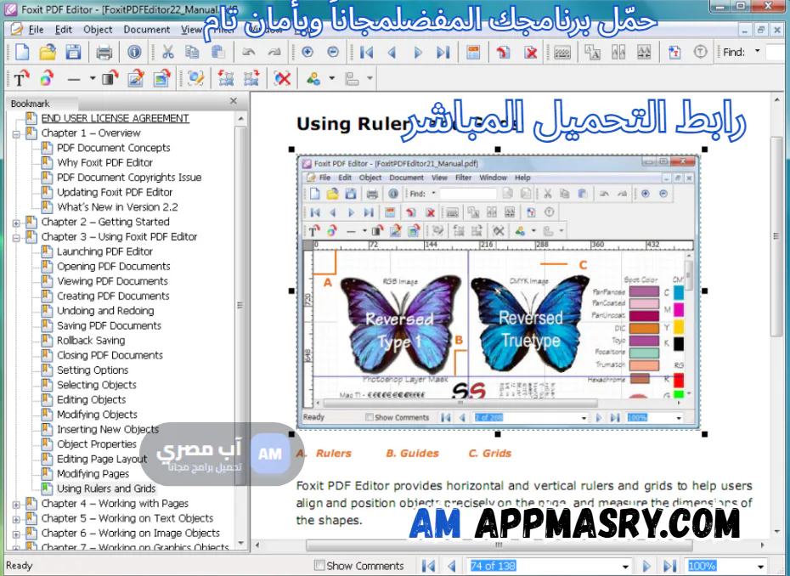Open the page number dropdown 74 of 138

pos(625,566)
